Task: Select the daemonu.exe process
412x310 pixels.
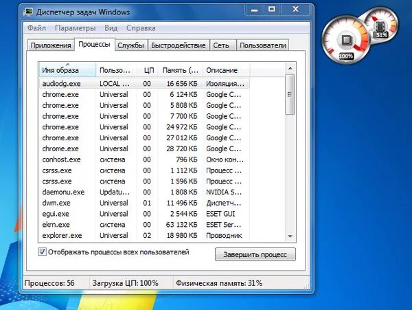Action: tap(144, 192)
